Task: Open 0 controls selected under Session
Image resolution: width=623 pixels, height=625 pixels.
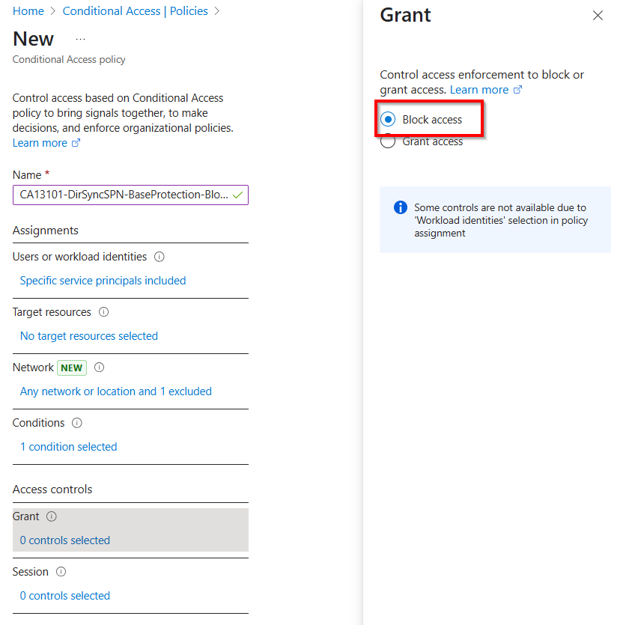Action: tap(65, 596)
